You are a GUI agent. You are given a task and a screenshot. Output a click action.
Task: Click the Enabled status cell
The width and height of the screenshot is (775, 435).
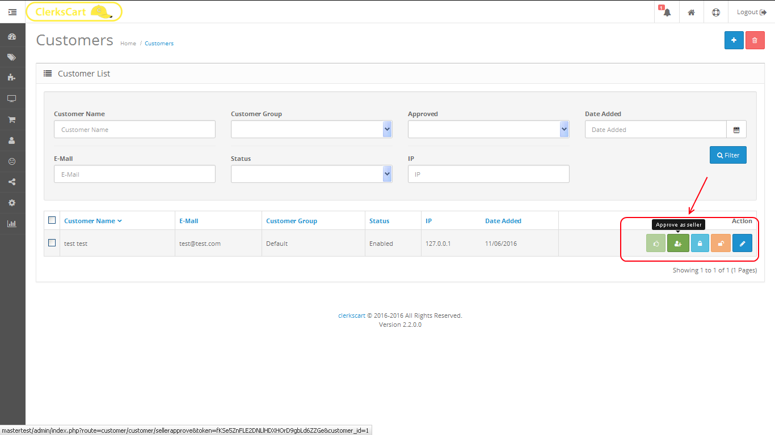pyautogui.click(x=381, y=244)
